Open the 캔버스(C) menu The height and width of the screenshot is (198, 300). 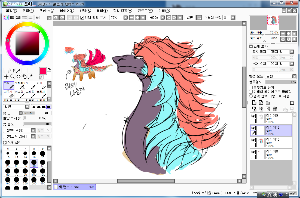[x=47, y=11]
